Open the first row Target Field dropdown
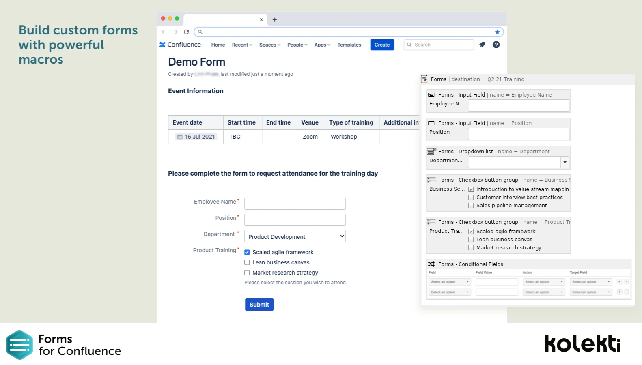The height and width of the screenshot is (365, 642). 591,282
